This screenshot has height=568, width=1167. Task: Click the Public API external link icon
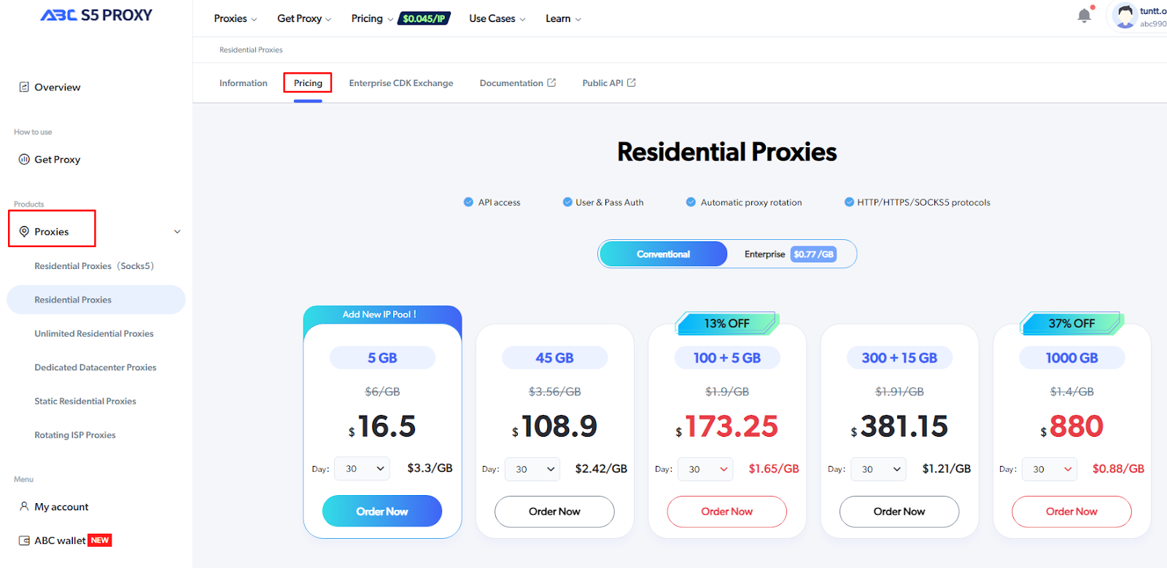(x=632, y=82)
